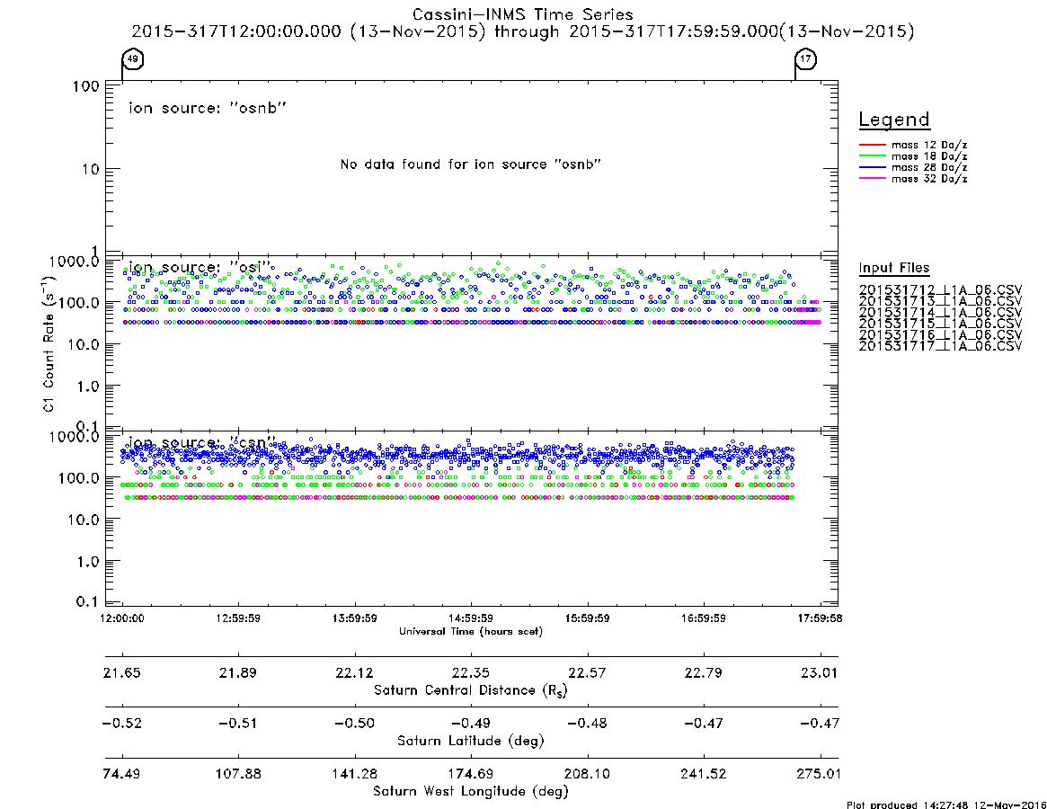This screenshot has height=809, width=1047.
Task: Click the 141.28 longitude value
Action: tap(355, 774)
